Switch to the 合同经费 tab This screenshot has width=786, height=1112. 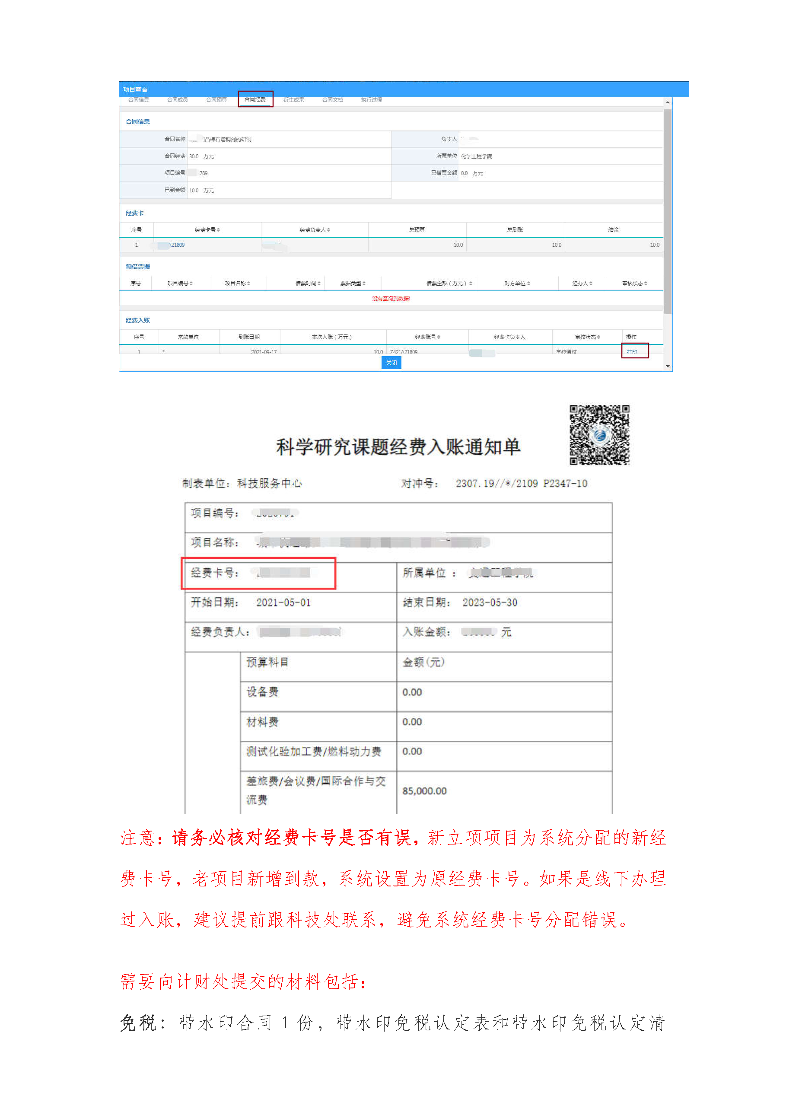pos(255,100)
